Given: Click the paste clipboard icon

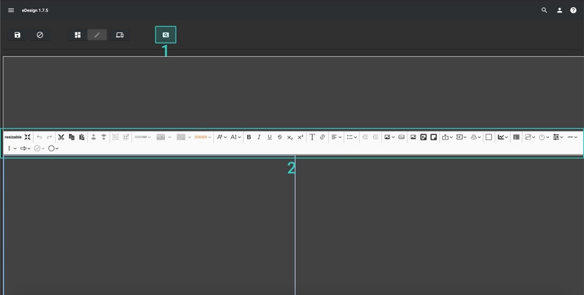Looking at the screenshot, I should (x=82, y=137).
